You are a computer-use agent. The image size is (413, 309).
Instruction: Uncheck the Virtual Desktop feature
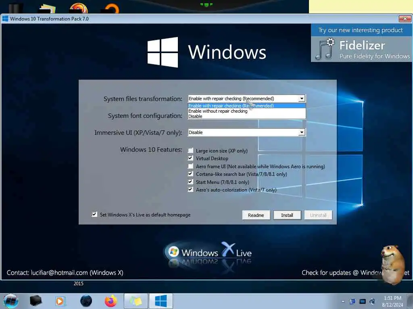[190, 158]
